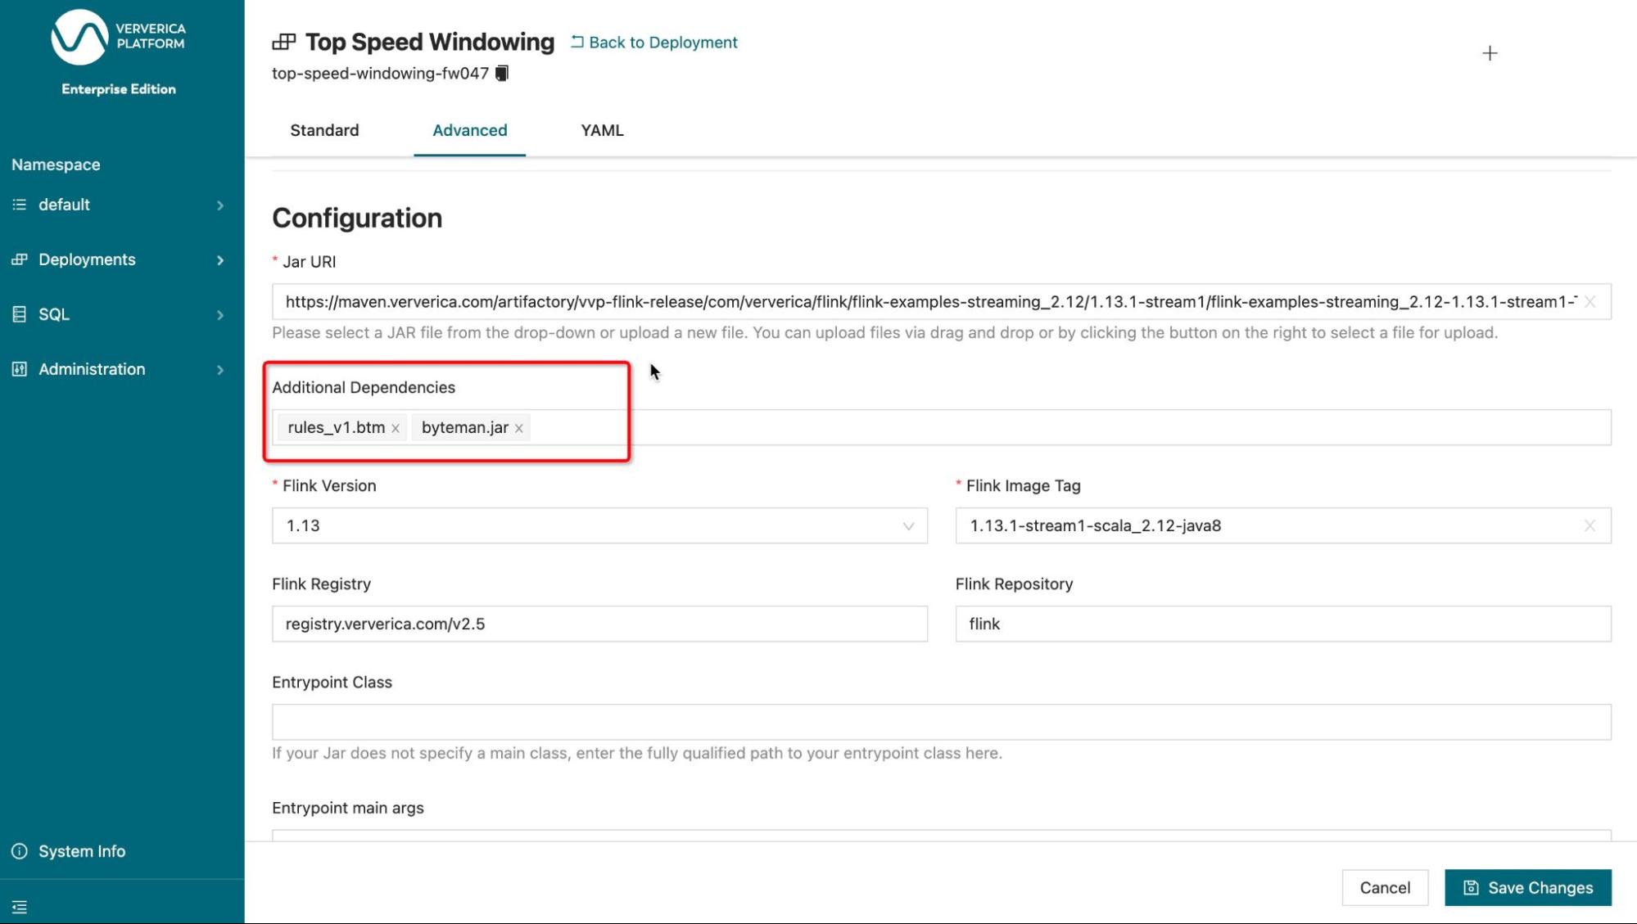Collapse the sidebar using the bottom-left icon
The height and width of the screenshot is (924, 1637).
pyautogui.click(x=20, y=908)
